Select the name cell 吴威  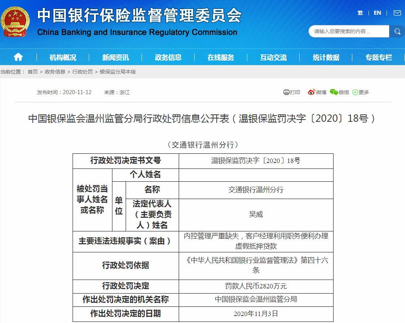256,215
